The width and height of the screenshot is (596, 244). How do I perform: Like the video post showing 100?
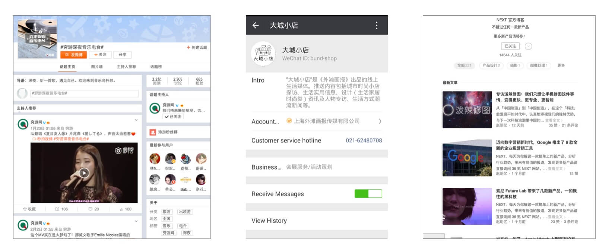[122, 209]
